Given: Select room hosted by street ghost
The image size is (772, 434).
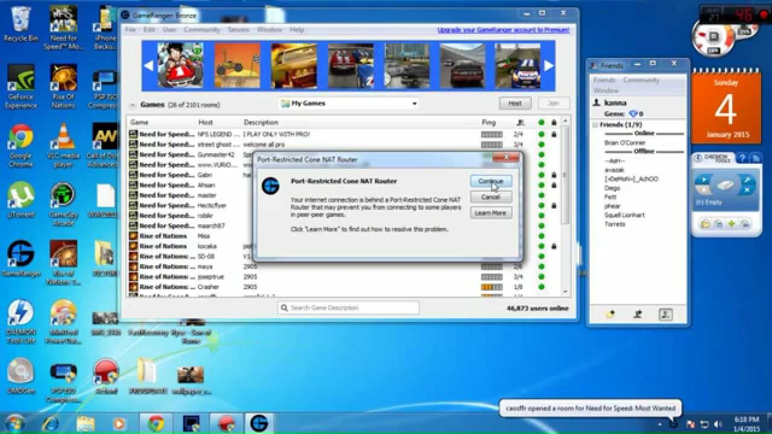Looking at the screenshot, I should click(x=344, y=145).
